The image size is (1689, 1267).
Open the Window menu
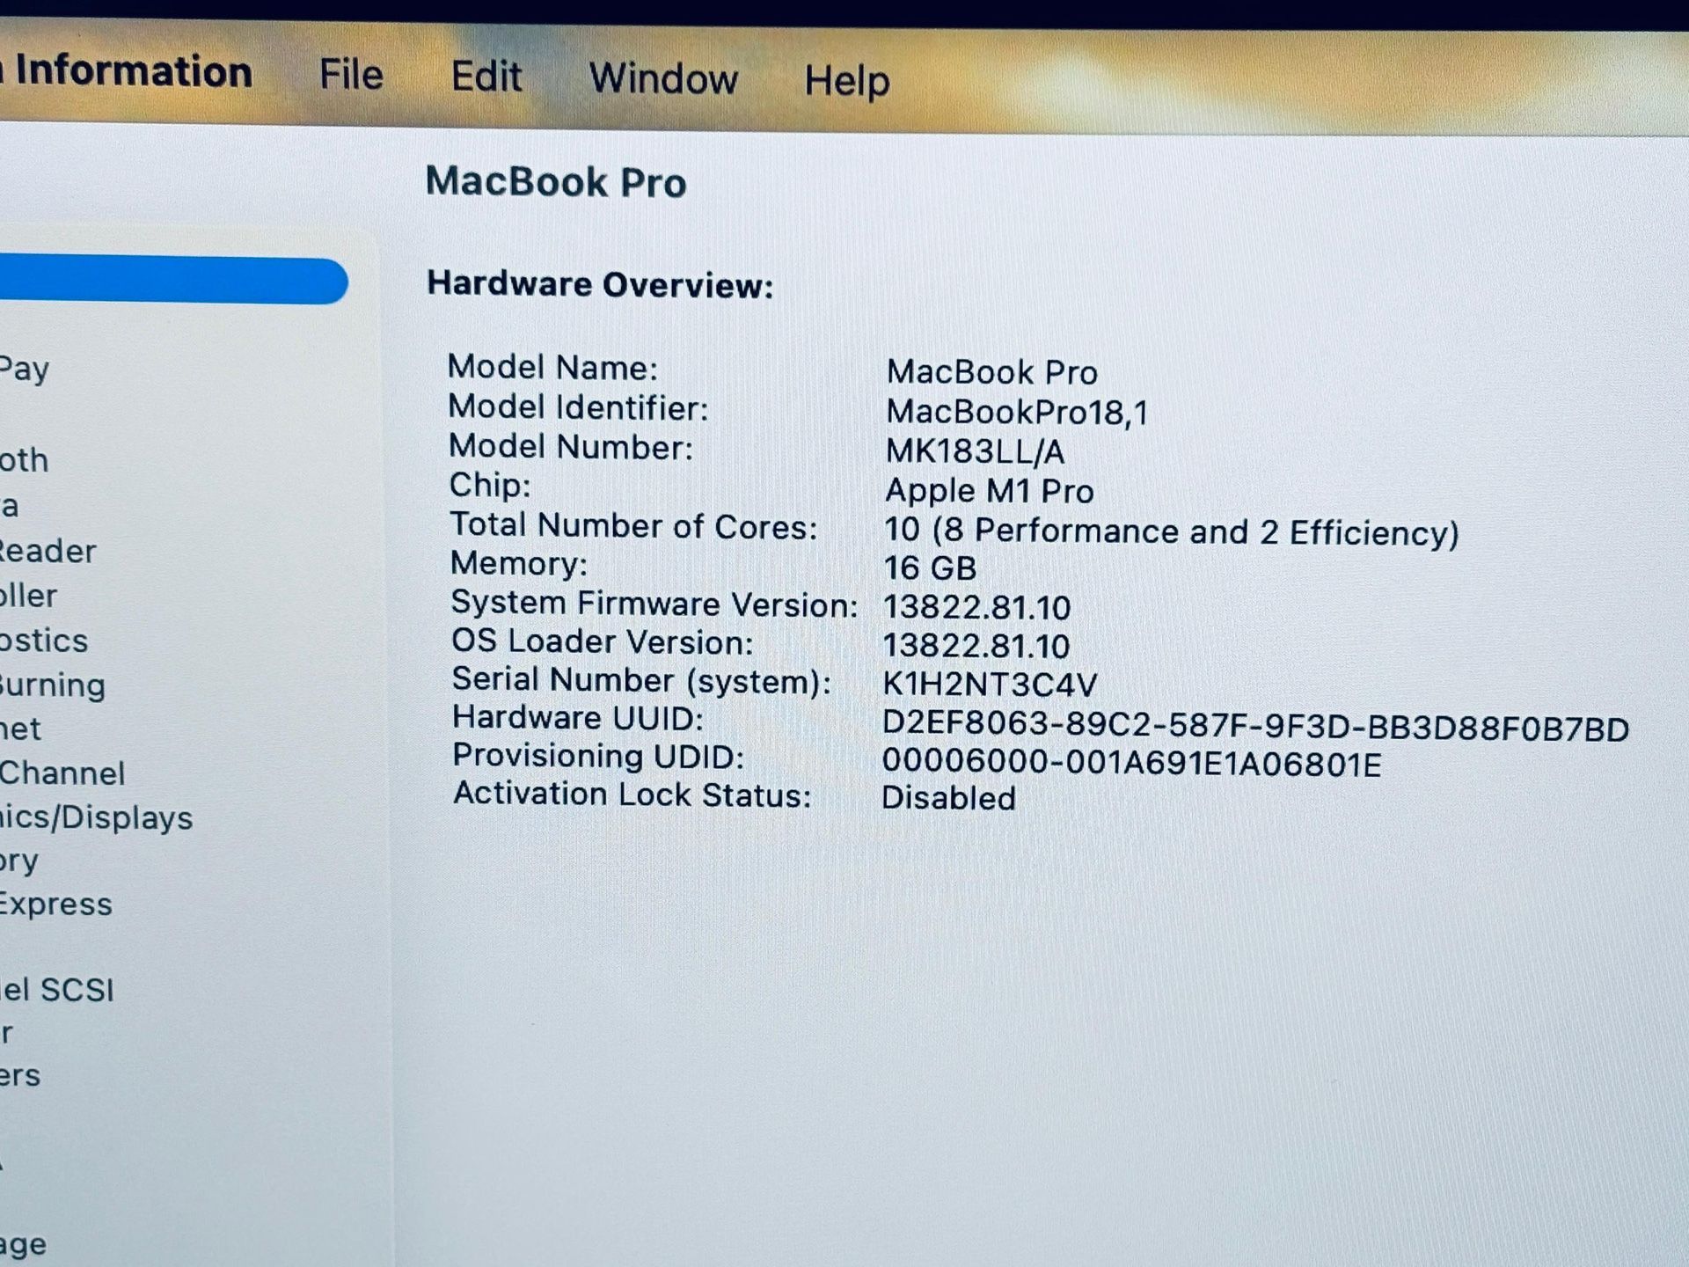click(663, 78)
